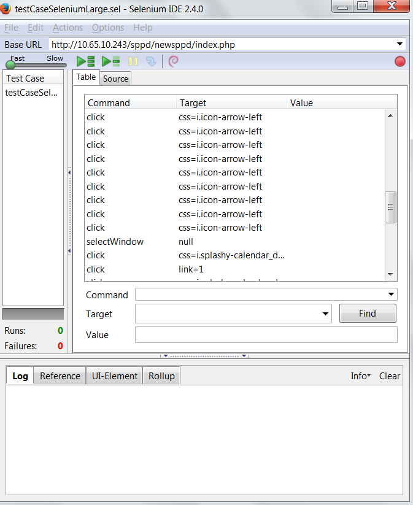Screen dimensions: 413x505
Task: Open the Options menu
Action: coord(108,28)
